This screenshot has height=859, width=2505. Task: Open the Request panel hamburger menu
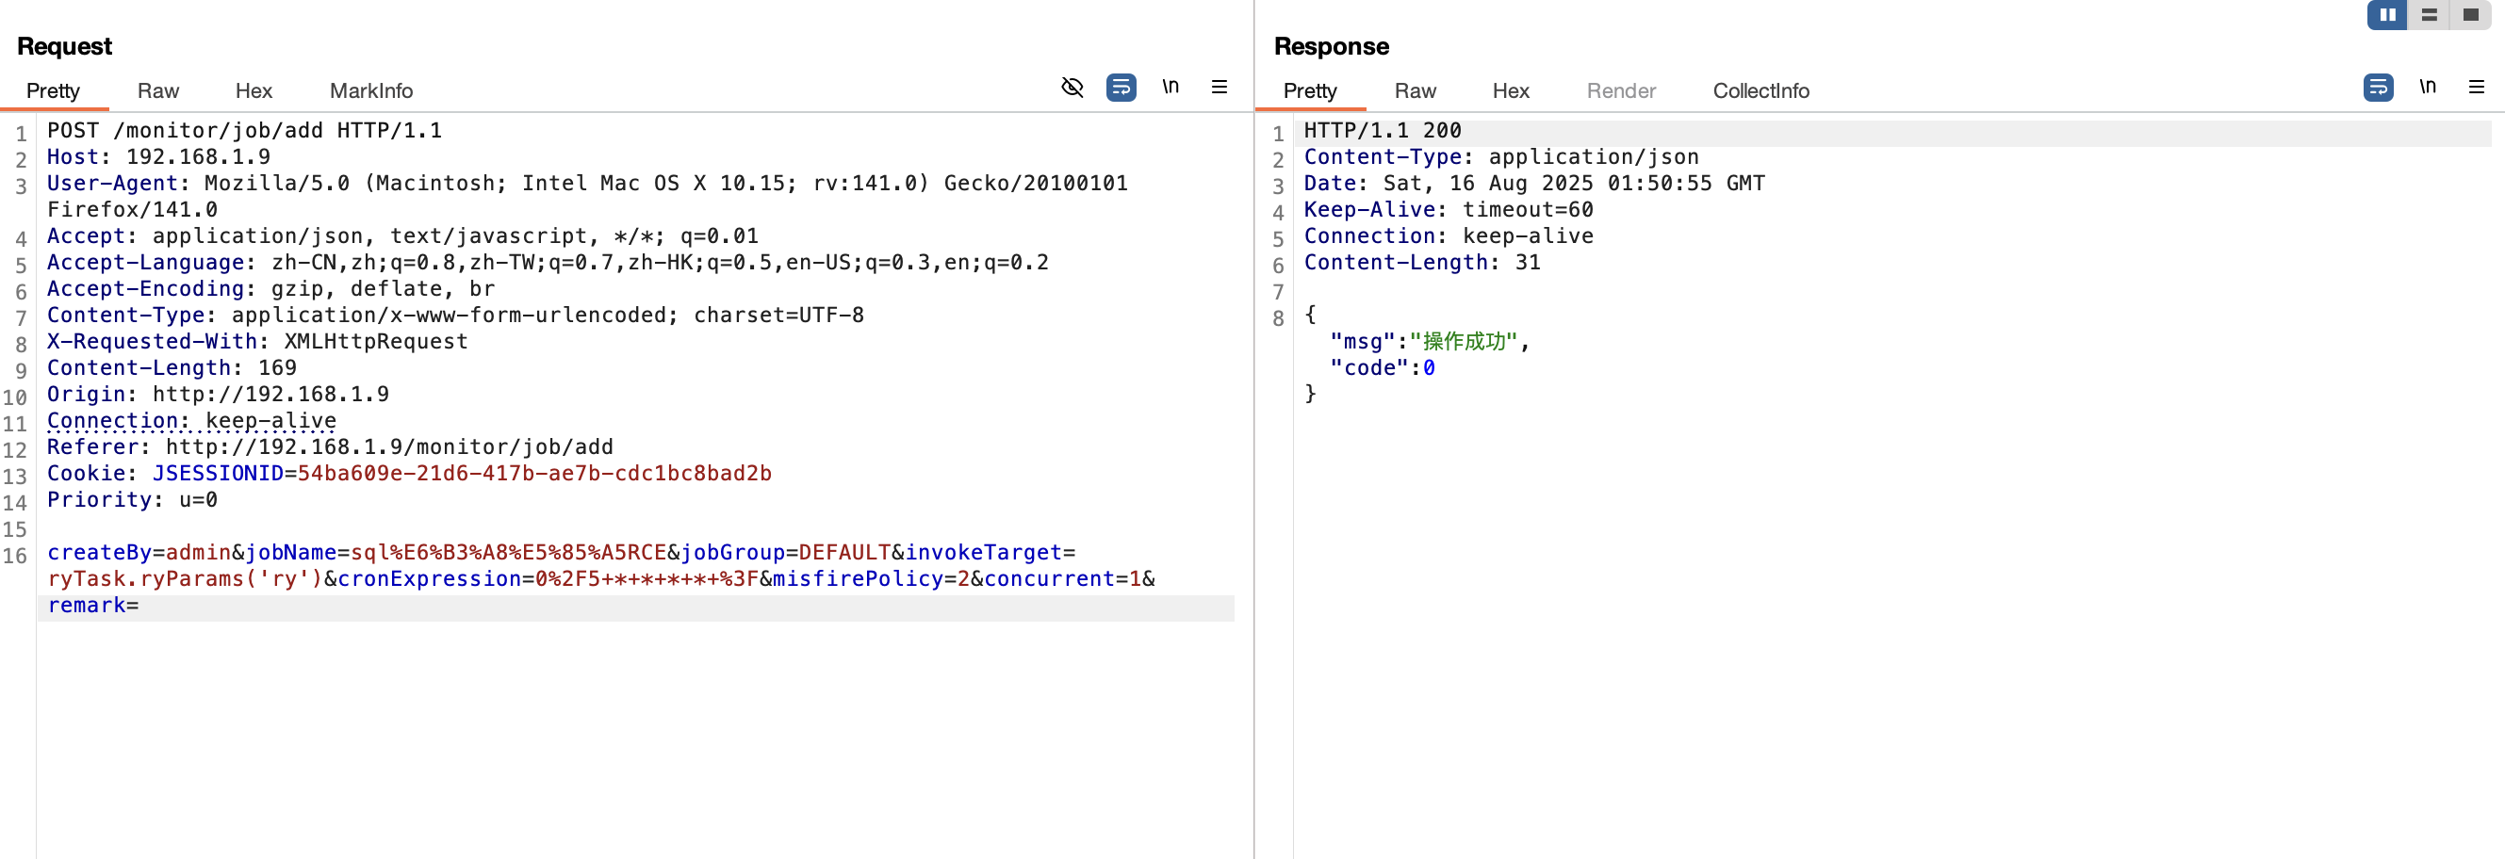tap(1219, 88)
